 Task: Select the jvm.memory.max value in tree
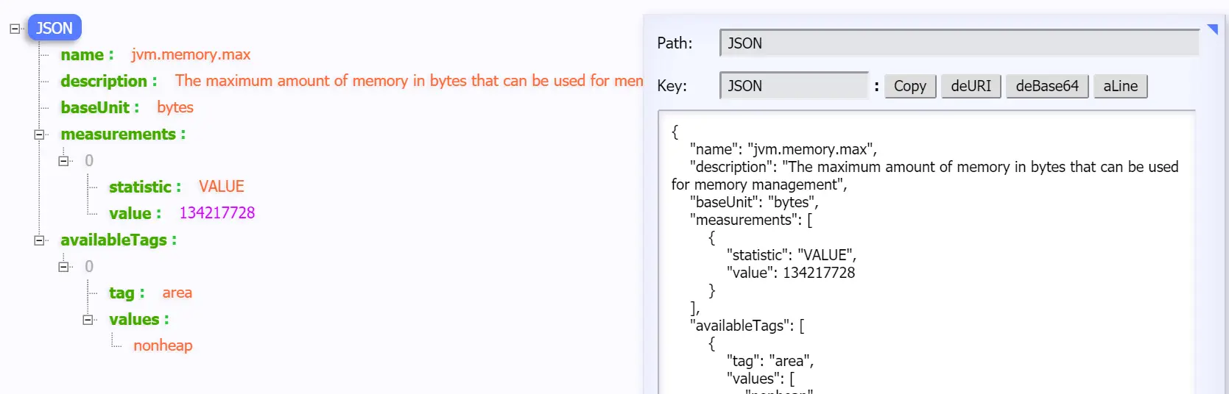[x=191, y=55]
